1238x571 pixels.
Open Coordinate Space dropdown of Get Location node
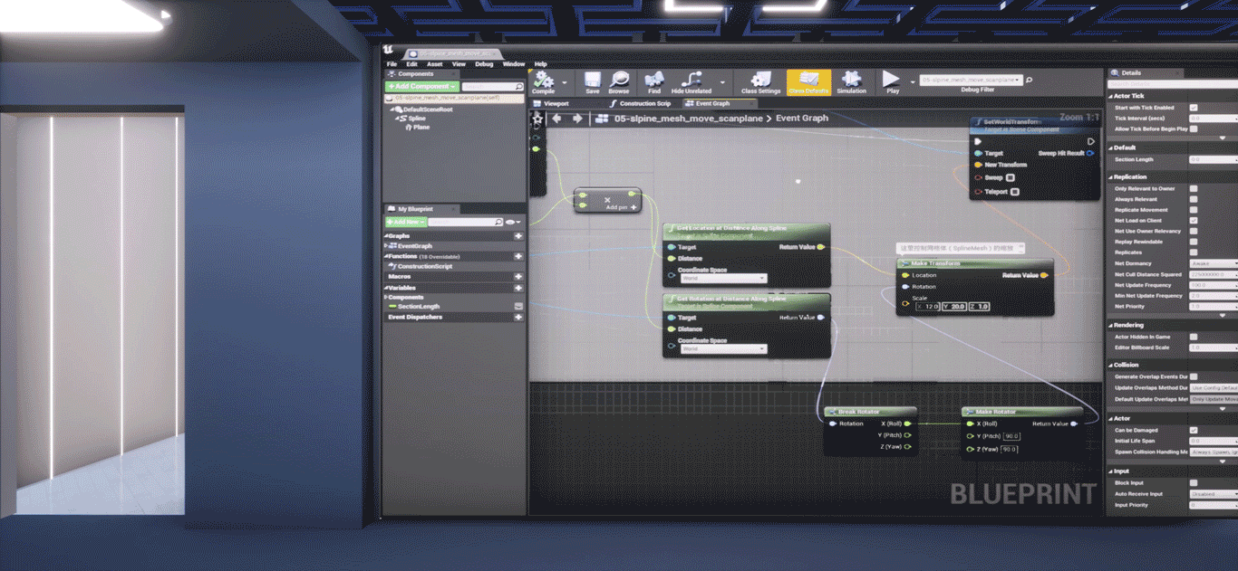coord(724,278)
